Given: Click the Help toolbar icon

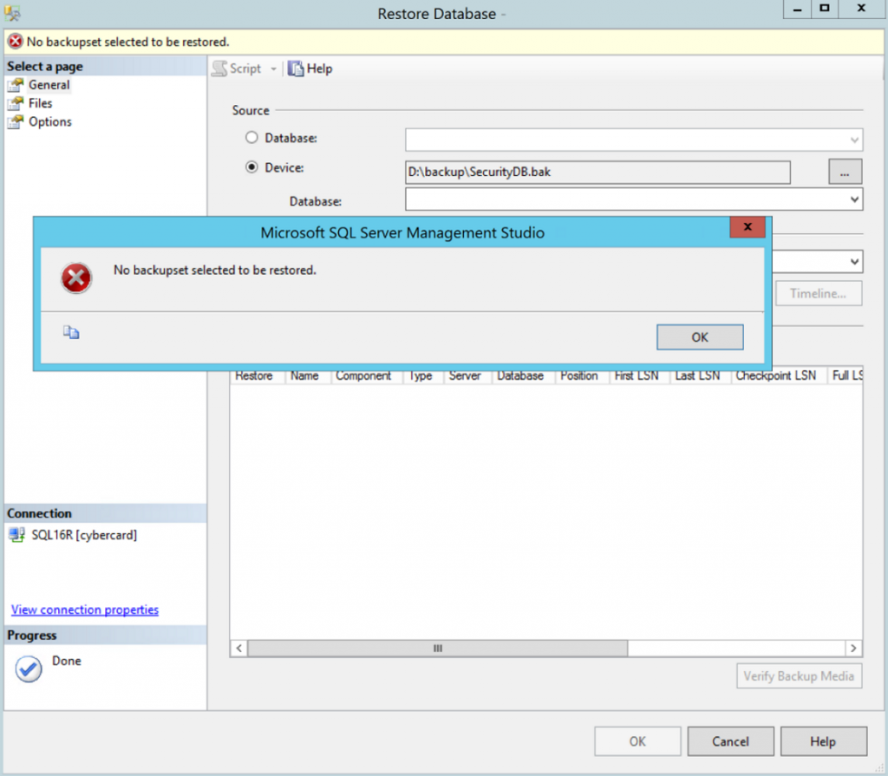Looking at the screenshot, I should [x=295, y=68].
